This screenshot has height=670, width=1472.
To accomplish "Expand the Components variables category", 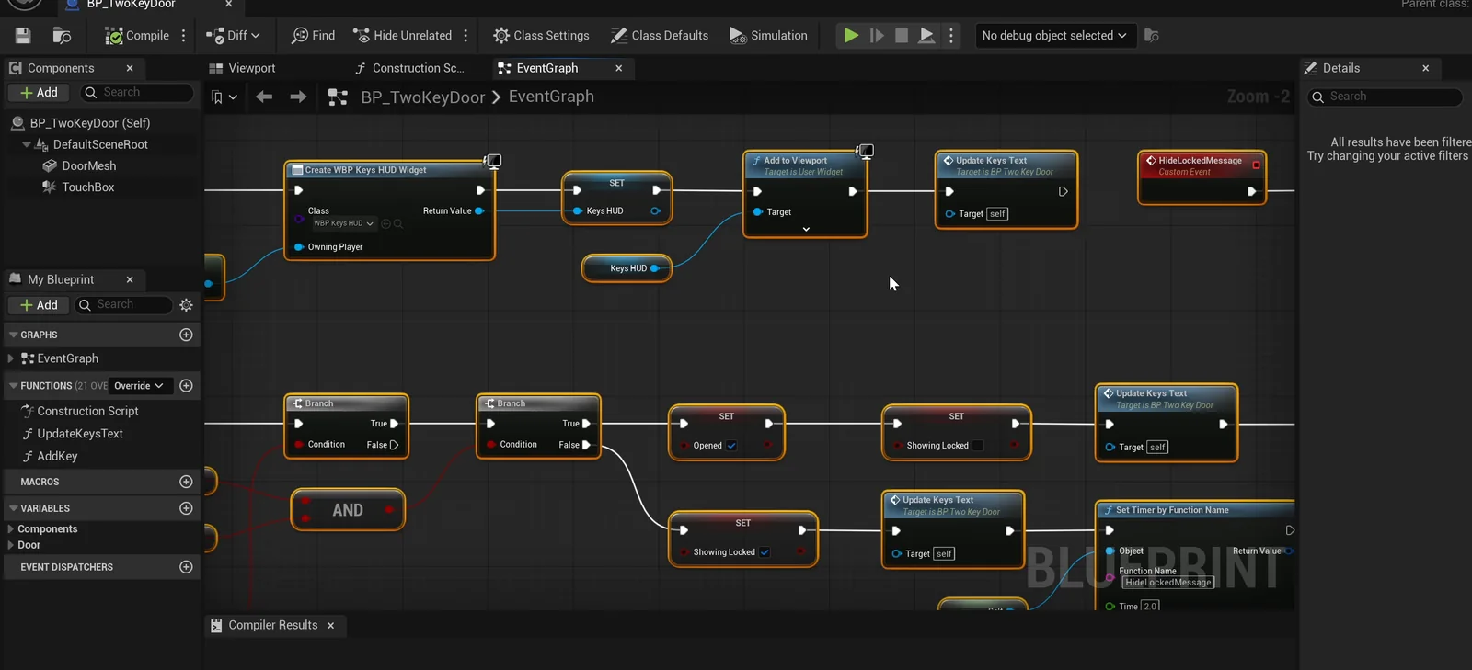I will point(10,529).
